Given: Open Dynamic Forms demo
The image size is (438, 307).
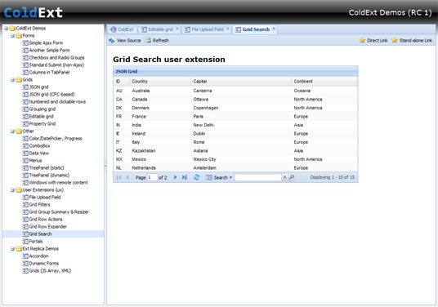Looking at the screenshot, I should (x=44, y=264).
